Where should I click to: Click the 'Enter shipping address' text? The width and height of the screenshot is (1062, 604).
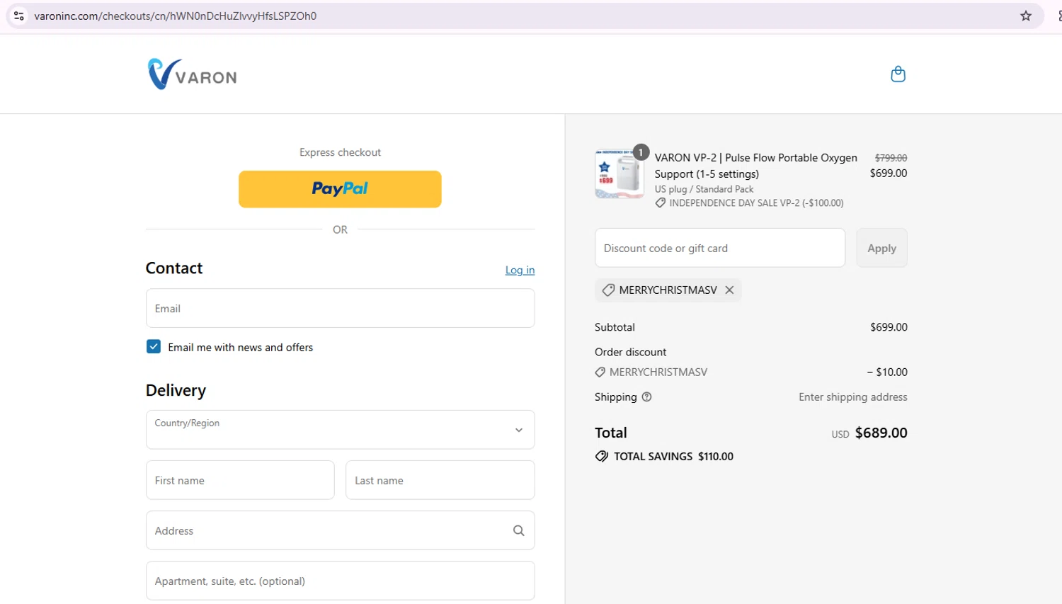tap(853, 397)
